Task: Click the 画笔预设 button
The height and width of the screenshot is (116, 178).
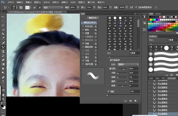Action: point(93,18)
